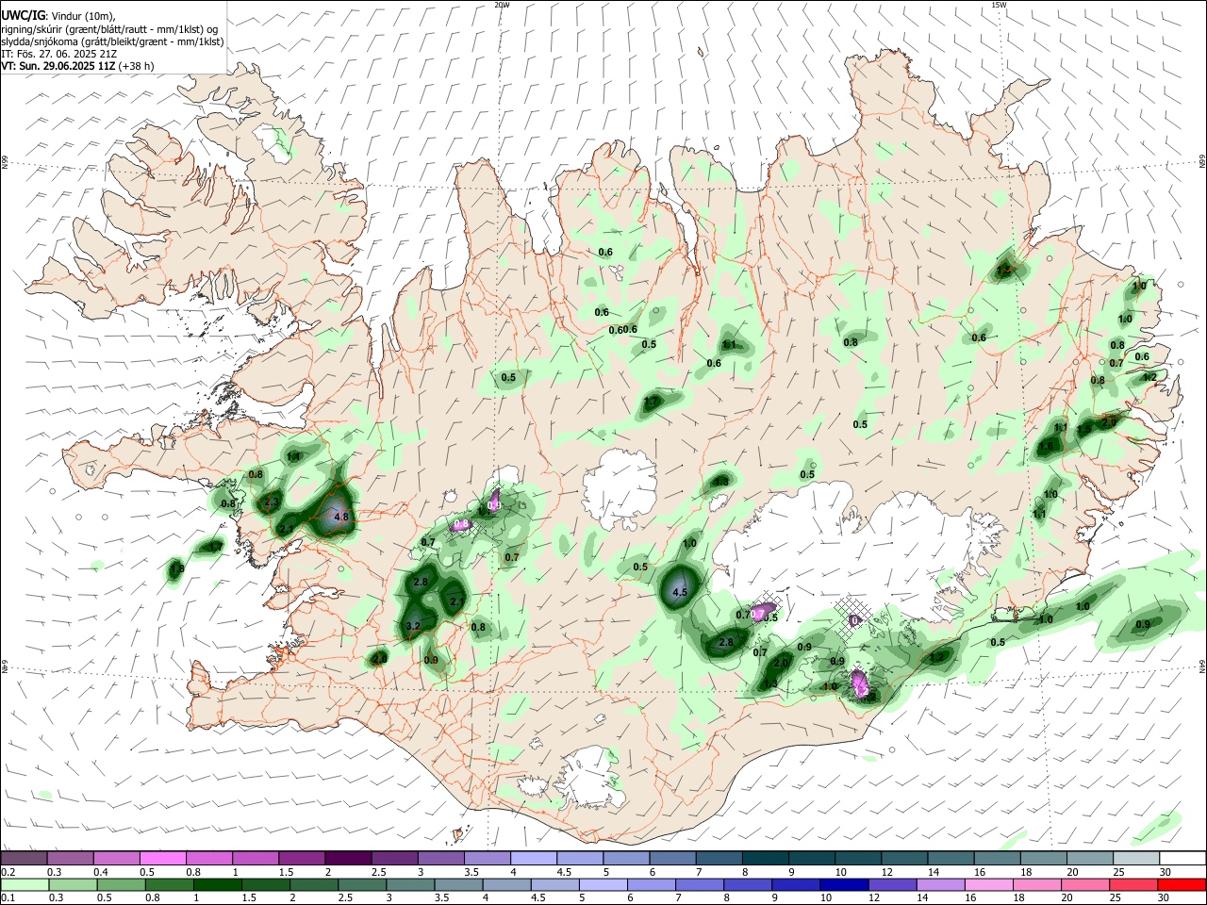The height and width of the screenshot is (905, 1207).
Task: Click the bright red swatch ending the rain scale
Action: 1182,884
